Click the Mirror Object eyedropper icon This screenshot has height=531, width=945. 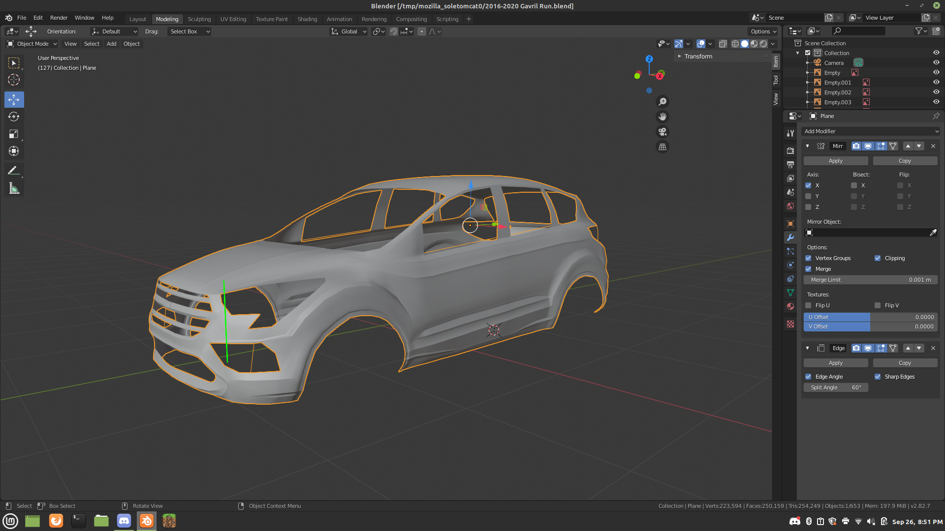pos(933,233)
